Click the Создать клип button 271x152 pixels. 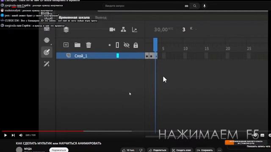coord(182,150)
